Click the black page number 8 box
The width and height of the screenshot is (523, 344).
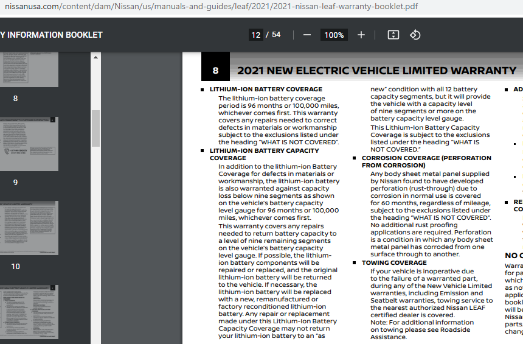[x=215, y=71]
